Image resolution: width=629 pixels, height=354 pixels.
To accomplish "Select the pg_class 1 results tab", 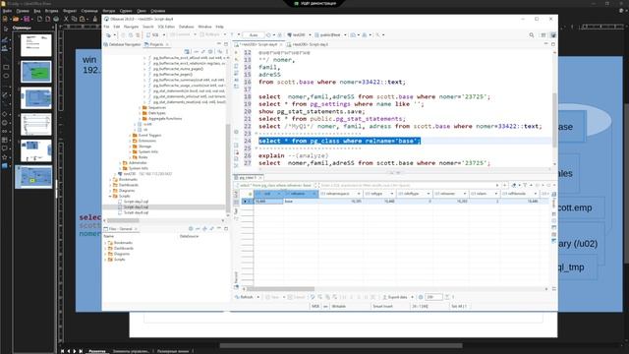I will click(247, 177).
